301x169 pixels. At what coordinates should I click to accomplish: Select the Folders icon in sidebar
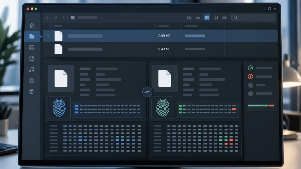click(x=32, y=36)
